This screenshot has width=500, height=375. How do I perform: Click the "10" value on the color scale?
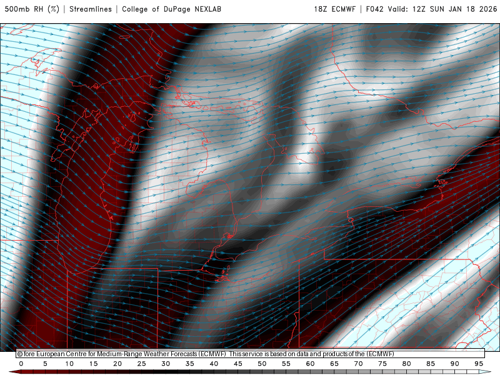69,364
